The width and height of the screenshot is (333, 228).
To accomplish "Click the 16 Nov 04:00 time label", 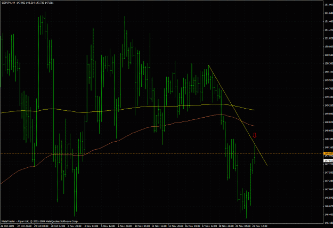I will (x=193, y=226).
